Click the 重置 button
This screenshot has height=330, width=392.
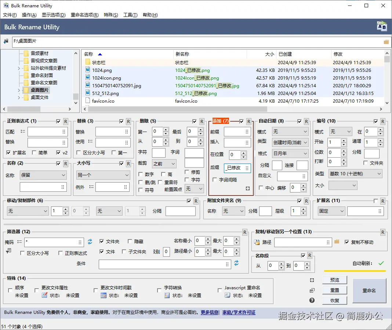(x=334, y=290)
